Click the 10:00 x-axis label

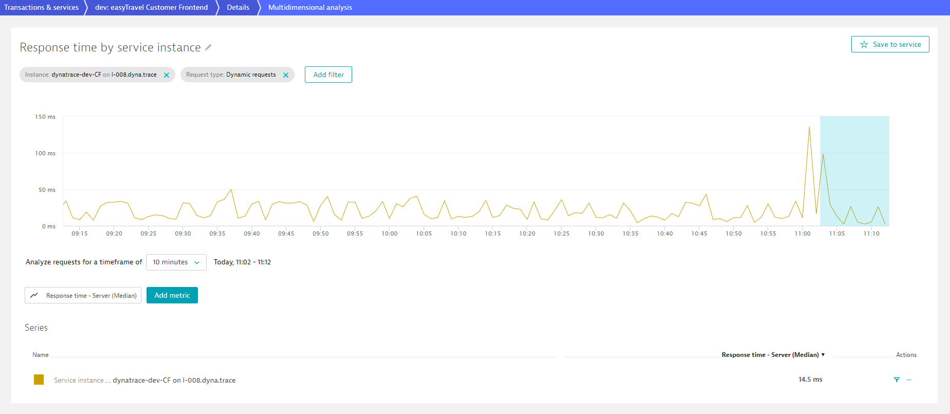pyautogui.click(x=389, y=233)
